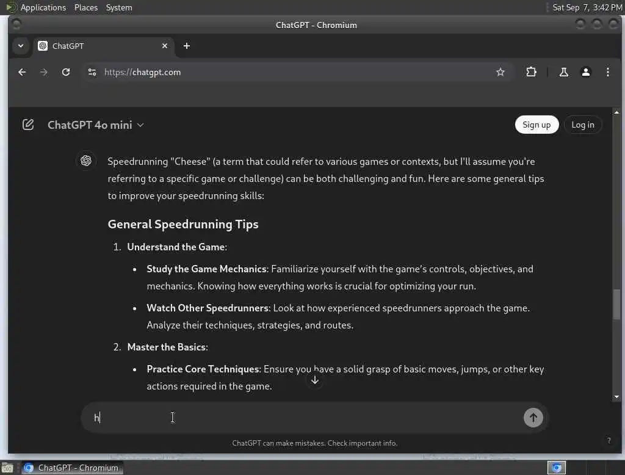The width and height of the screenshot is (625, 475).
Task: Open the Places menu
Action: [85, 7]
